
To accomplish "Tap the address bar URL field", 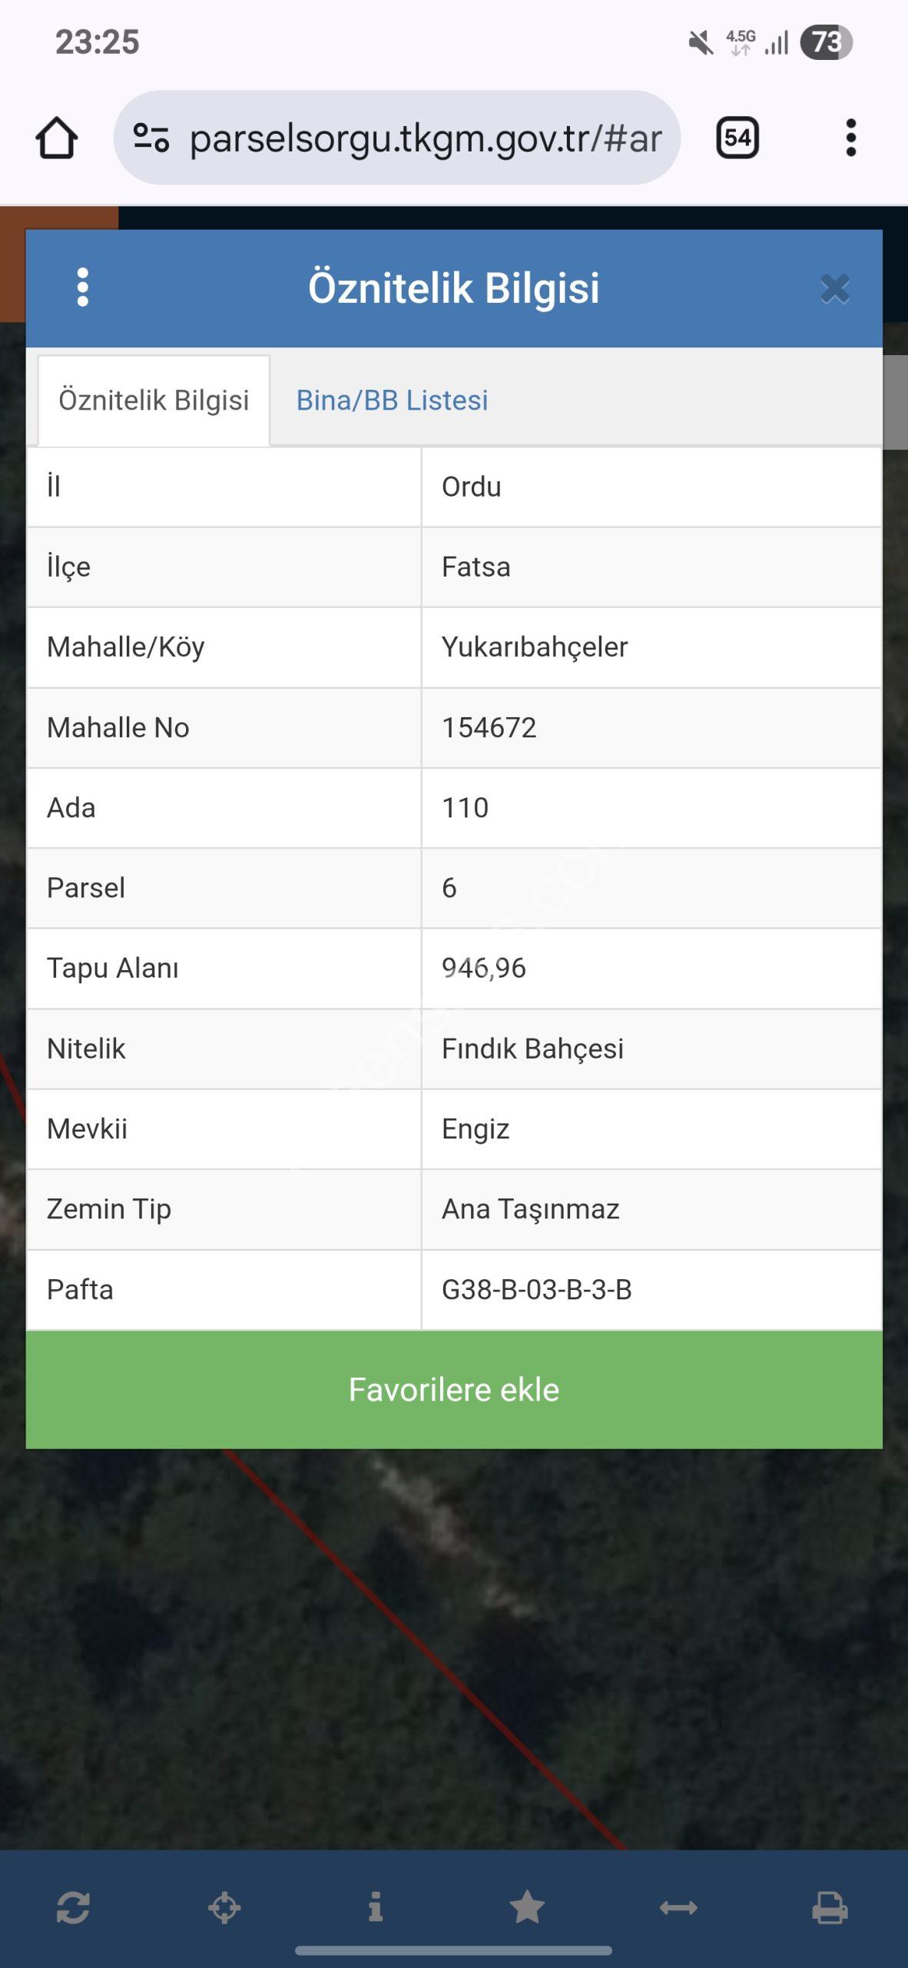I will [x=425, y=138].
